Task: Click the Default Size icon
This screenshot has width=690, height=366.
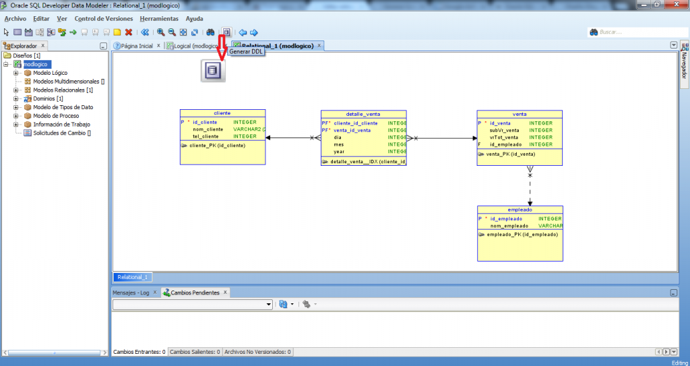Action: 194,32
